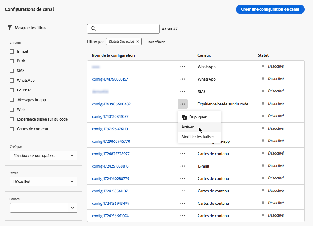
Task: Click into the configuration search field
Action: pos(127,29)
